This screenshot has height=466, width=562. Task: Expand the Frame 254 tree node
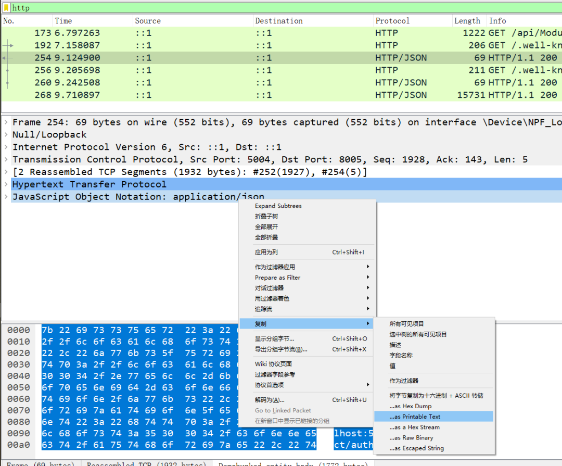(x=6, y=122)
